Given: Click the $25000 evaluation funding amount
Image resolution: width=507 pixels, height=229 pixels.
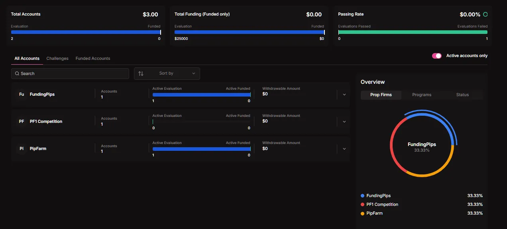Looking at the screenshot, I should point(181,39).
